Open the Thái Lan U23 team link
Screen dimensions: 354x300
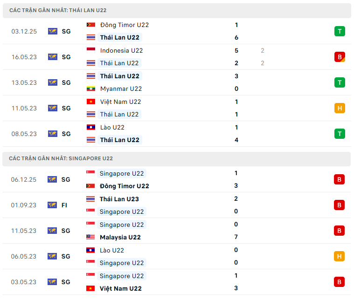click(x=119, y=199)
